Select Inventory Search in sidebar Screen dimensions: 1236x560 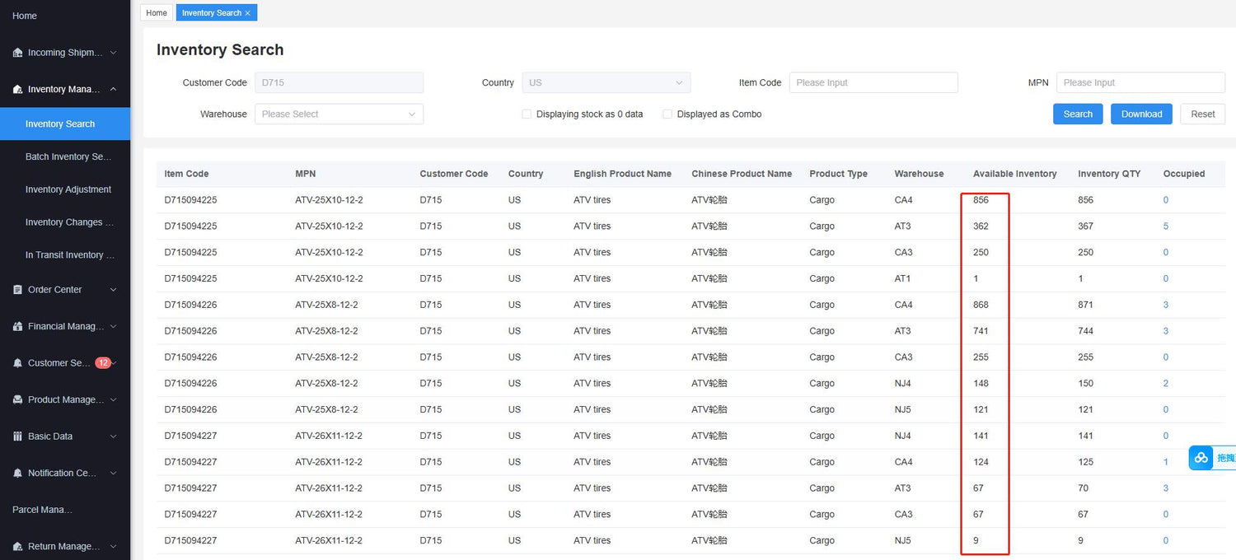(x=65, y=124)
